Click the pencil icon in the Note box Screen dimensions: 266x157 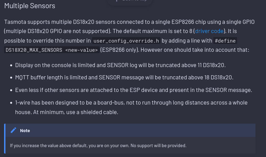pos(13,130)
